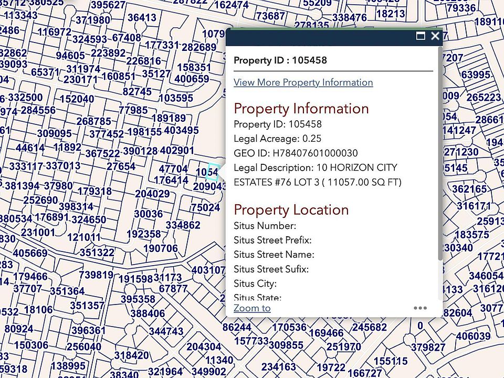
Task: Select parcel number 351322
Action: point(97,253)
